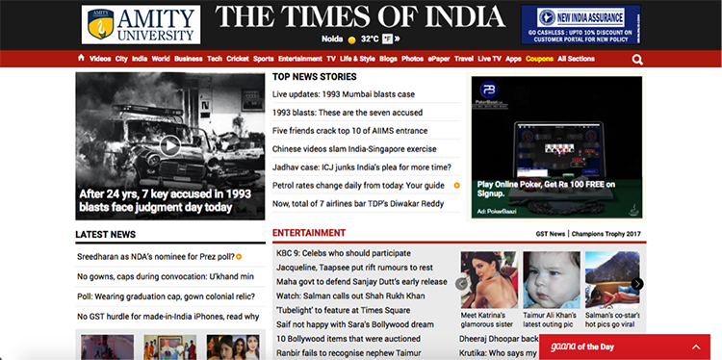Navigate to India news section
The image size is (722, 360).
(140, 59)
